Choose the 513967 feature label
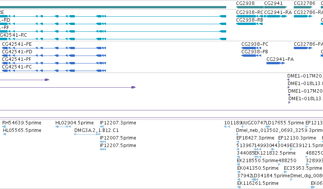 [x=245, y=146]
